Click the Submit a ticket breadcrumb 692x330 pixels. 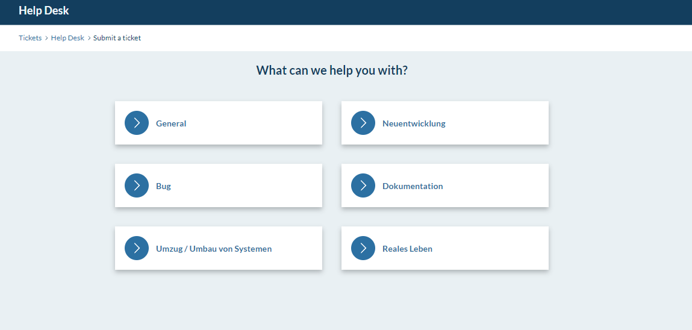click(x=117, y=38)
